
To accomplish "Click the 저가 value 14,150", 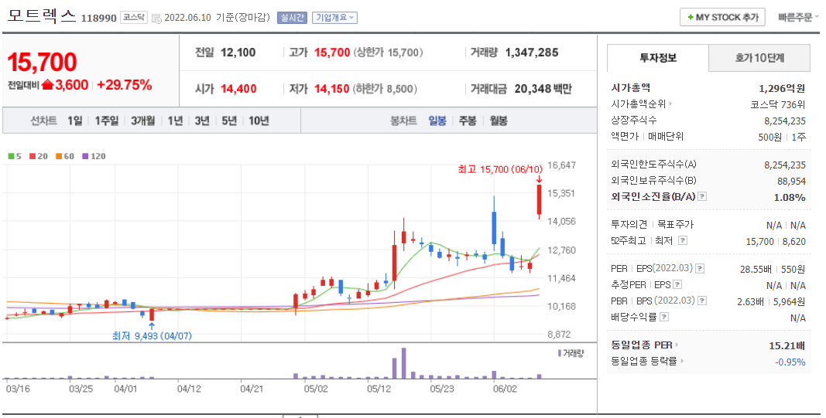I will pos(332,89).
